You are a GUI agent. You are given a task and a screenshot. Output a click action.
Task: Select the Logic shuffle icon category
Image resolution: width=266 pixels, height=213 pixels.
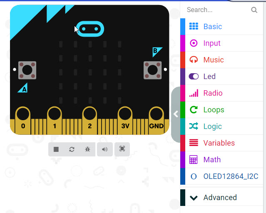coord(194,126)
